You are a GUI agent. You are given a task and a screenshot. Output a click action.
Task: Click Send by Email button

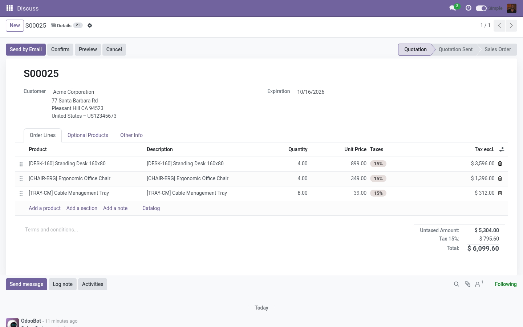coord(26,49)
